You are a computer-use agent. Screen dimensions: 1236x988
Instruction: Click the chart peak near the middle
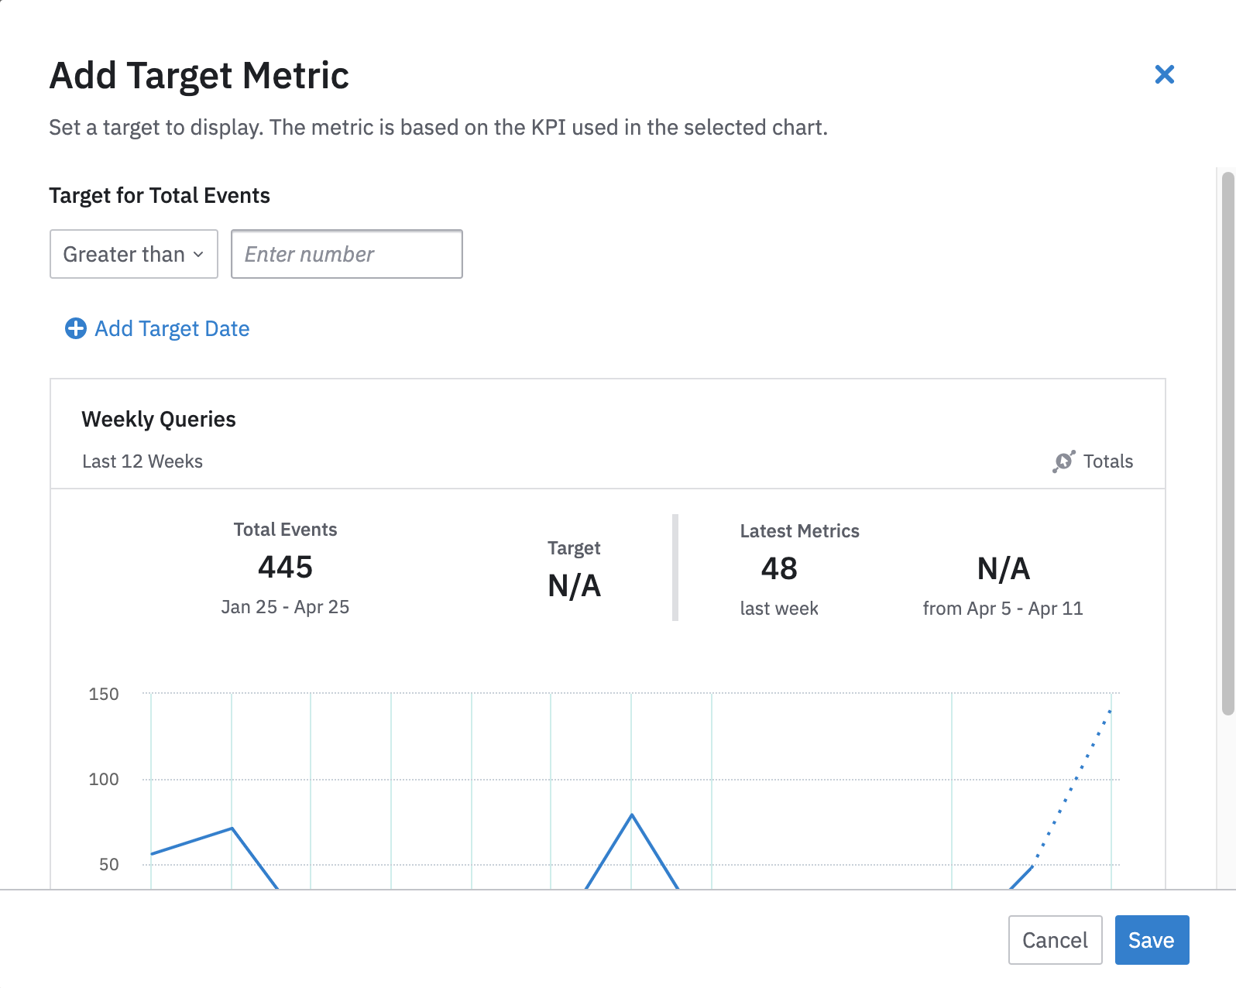[x=632, y=815]
